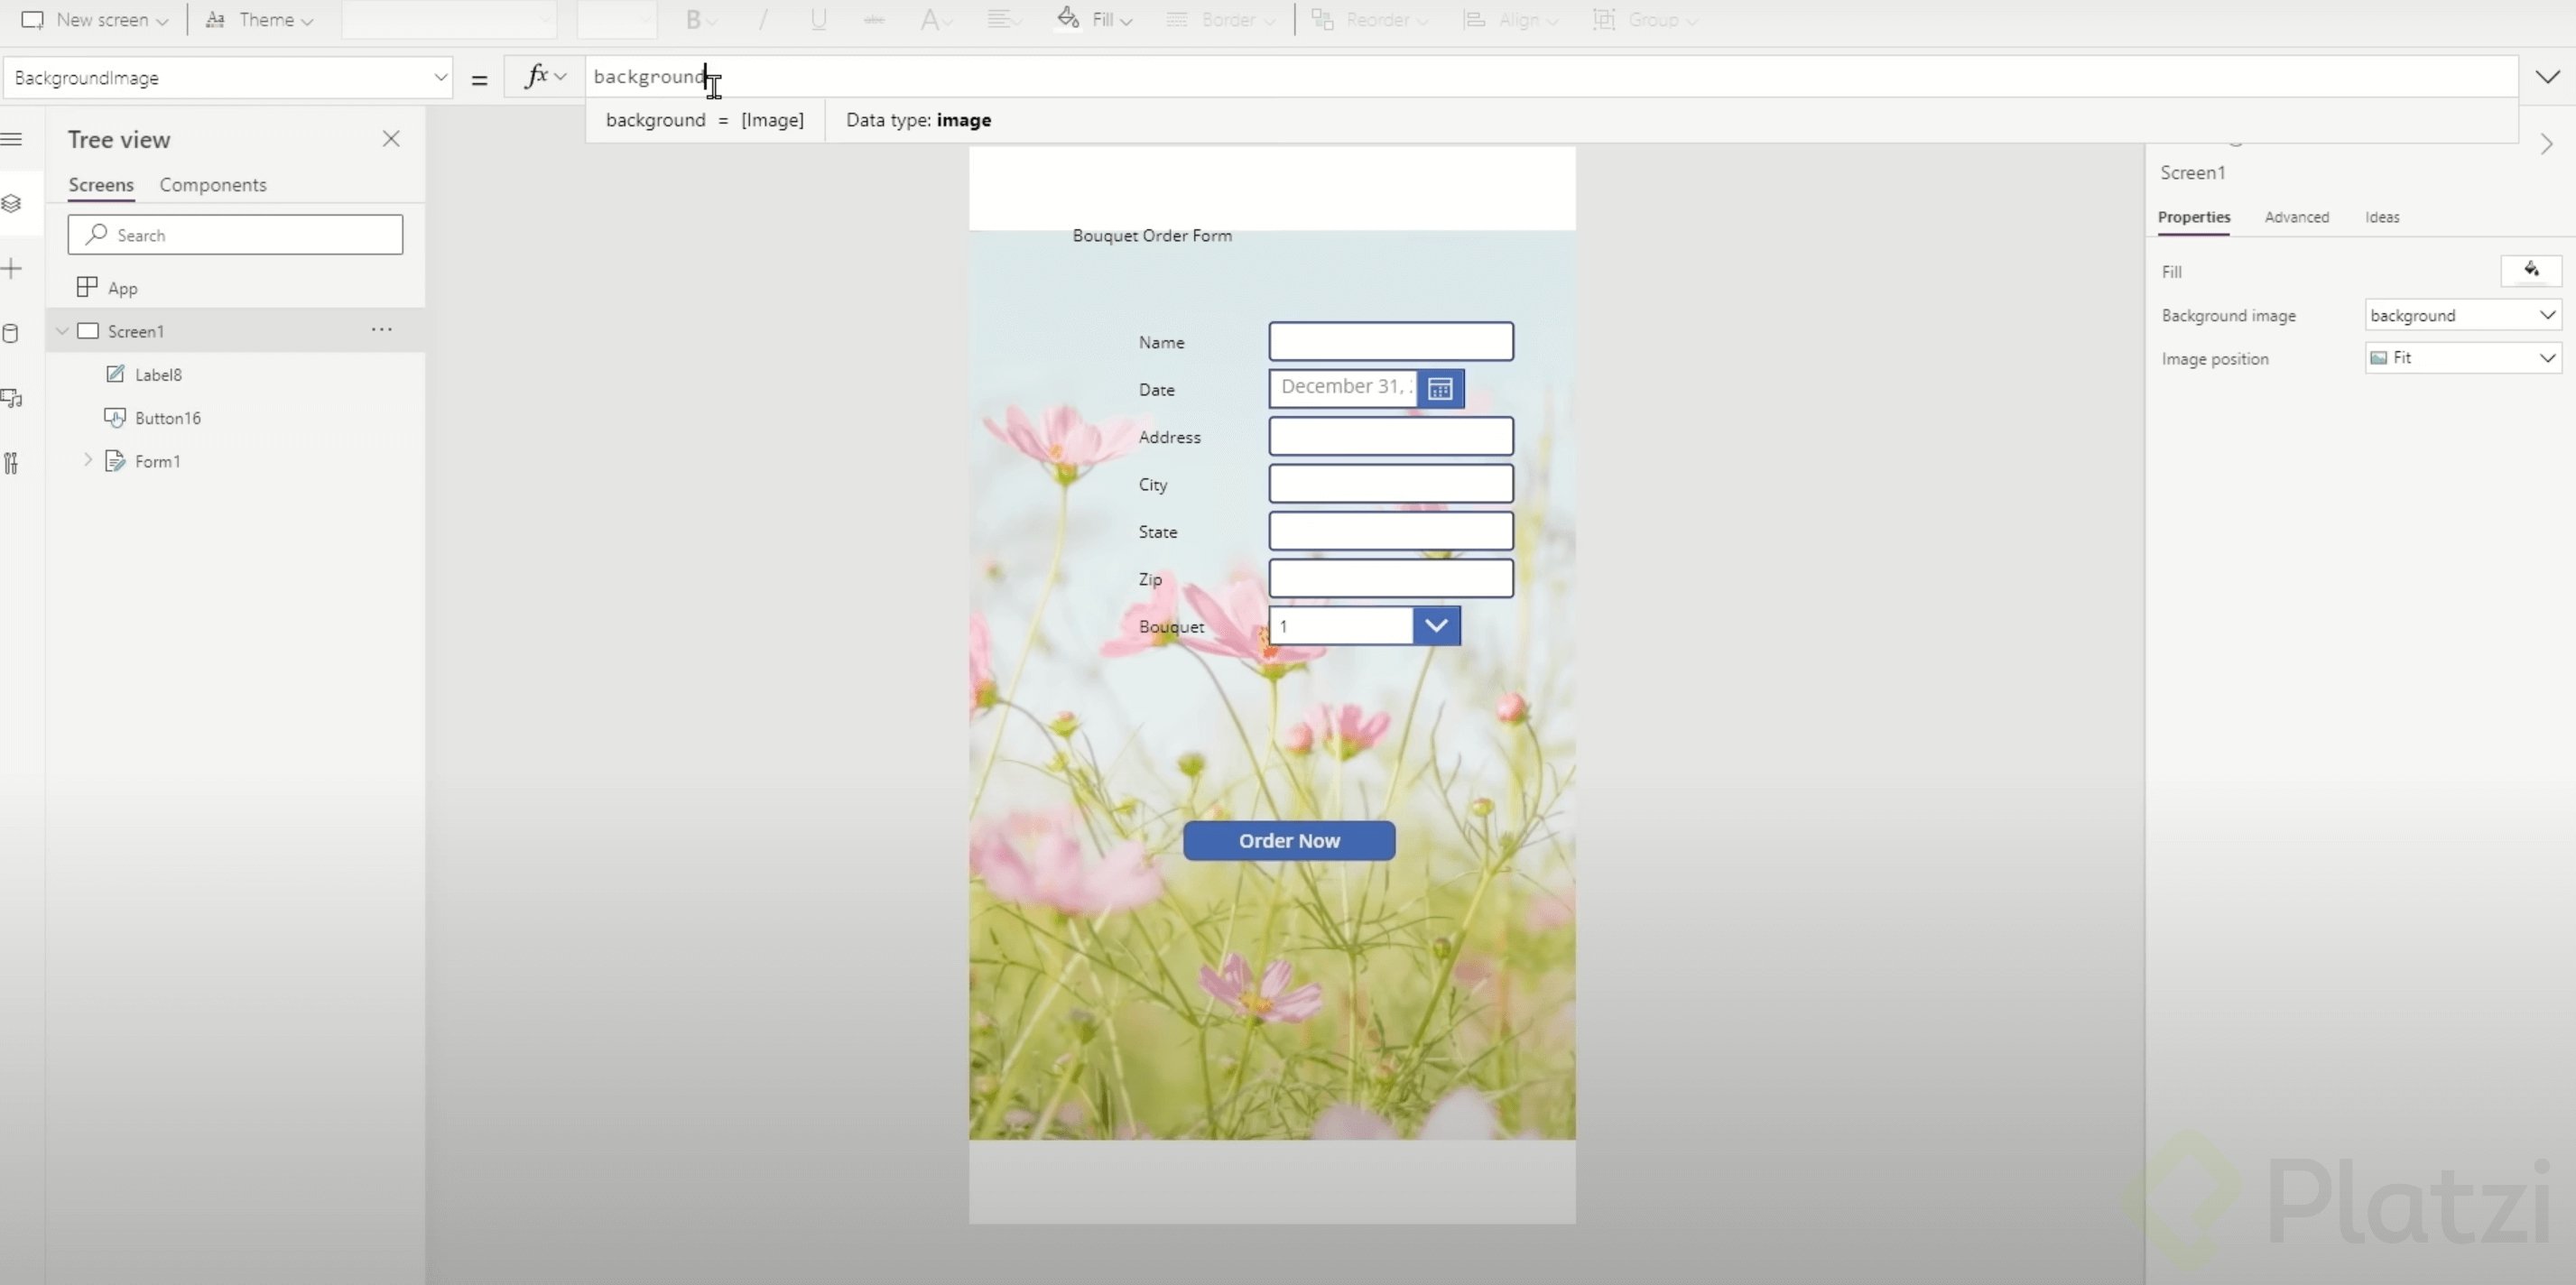This screenshot has width=2576, height=1285.
Task: Click the State text input
Action: click(1391, 532)
